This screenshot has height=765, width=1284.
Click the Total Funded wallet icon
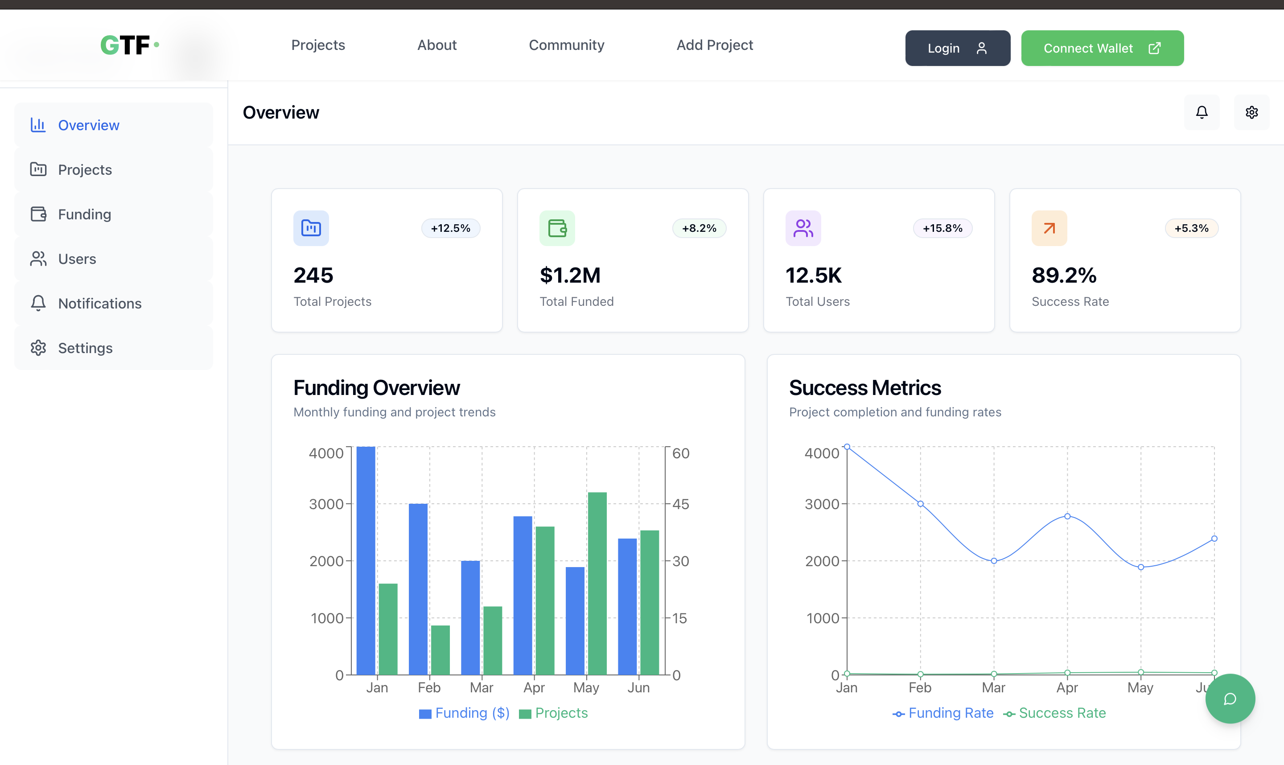coord(557,228)
